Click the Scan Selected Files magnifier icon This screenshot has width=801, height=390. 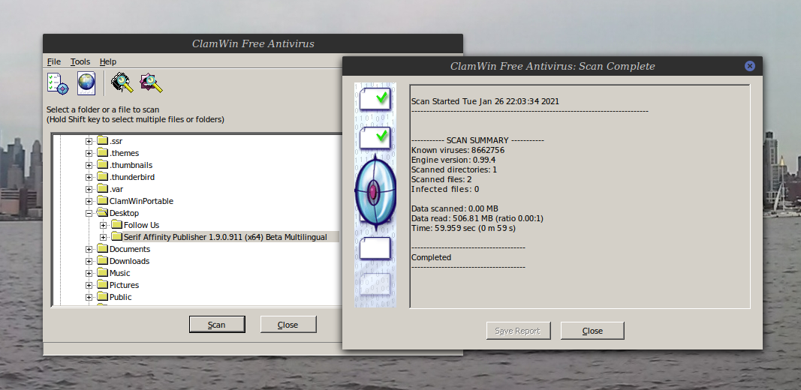(151, 82)
